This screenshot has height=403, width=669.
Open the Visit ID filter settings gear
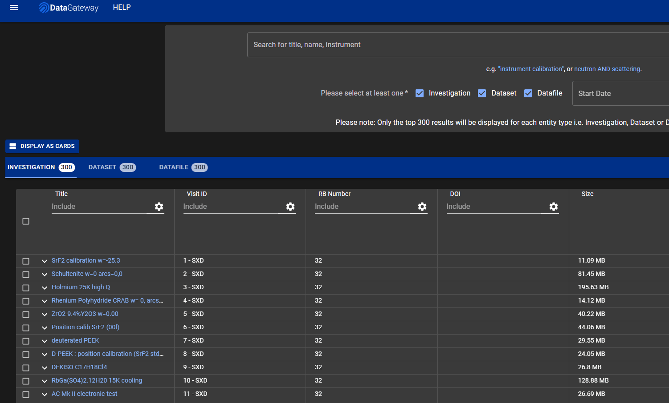[290, 207]
